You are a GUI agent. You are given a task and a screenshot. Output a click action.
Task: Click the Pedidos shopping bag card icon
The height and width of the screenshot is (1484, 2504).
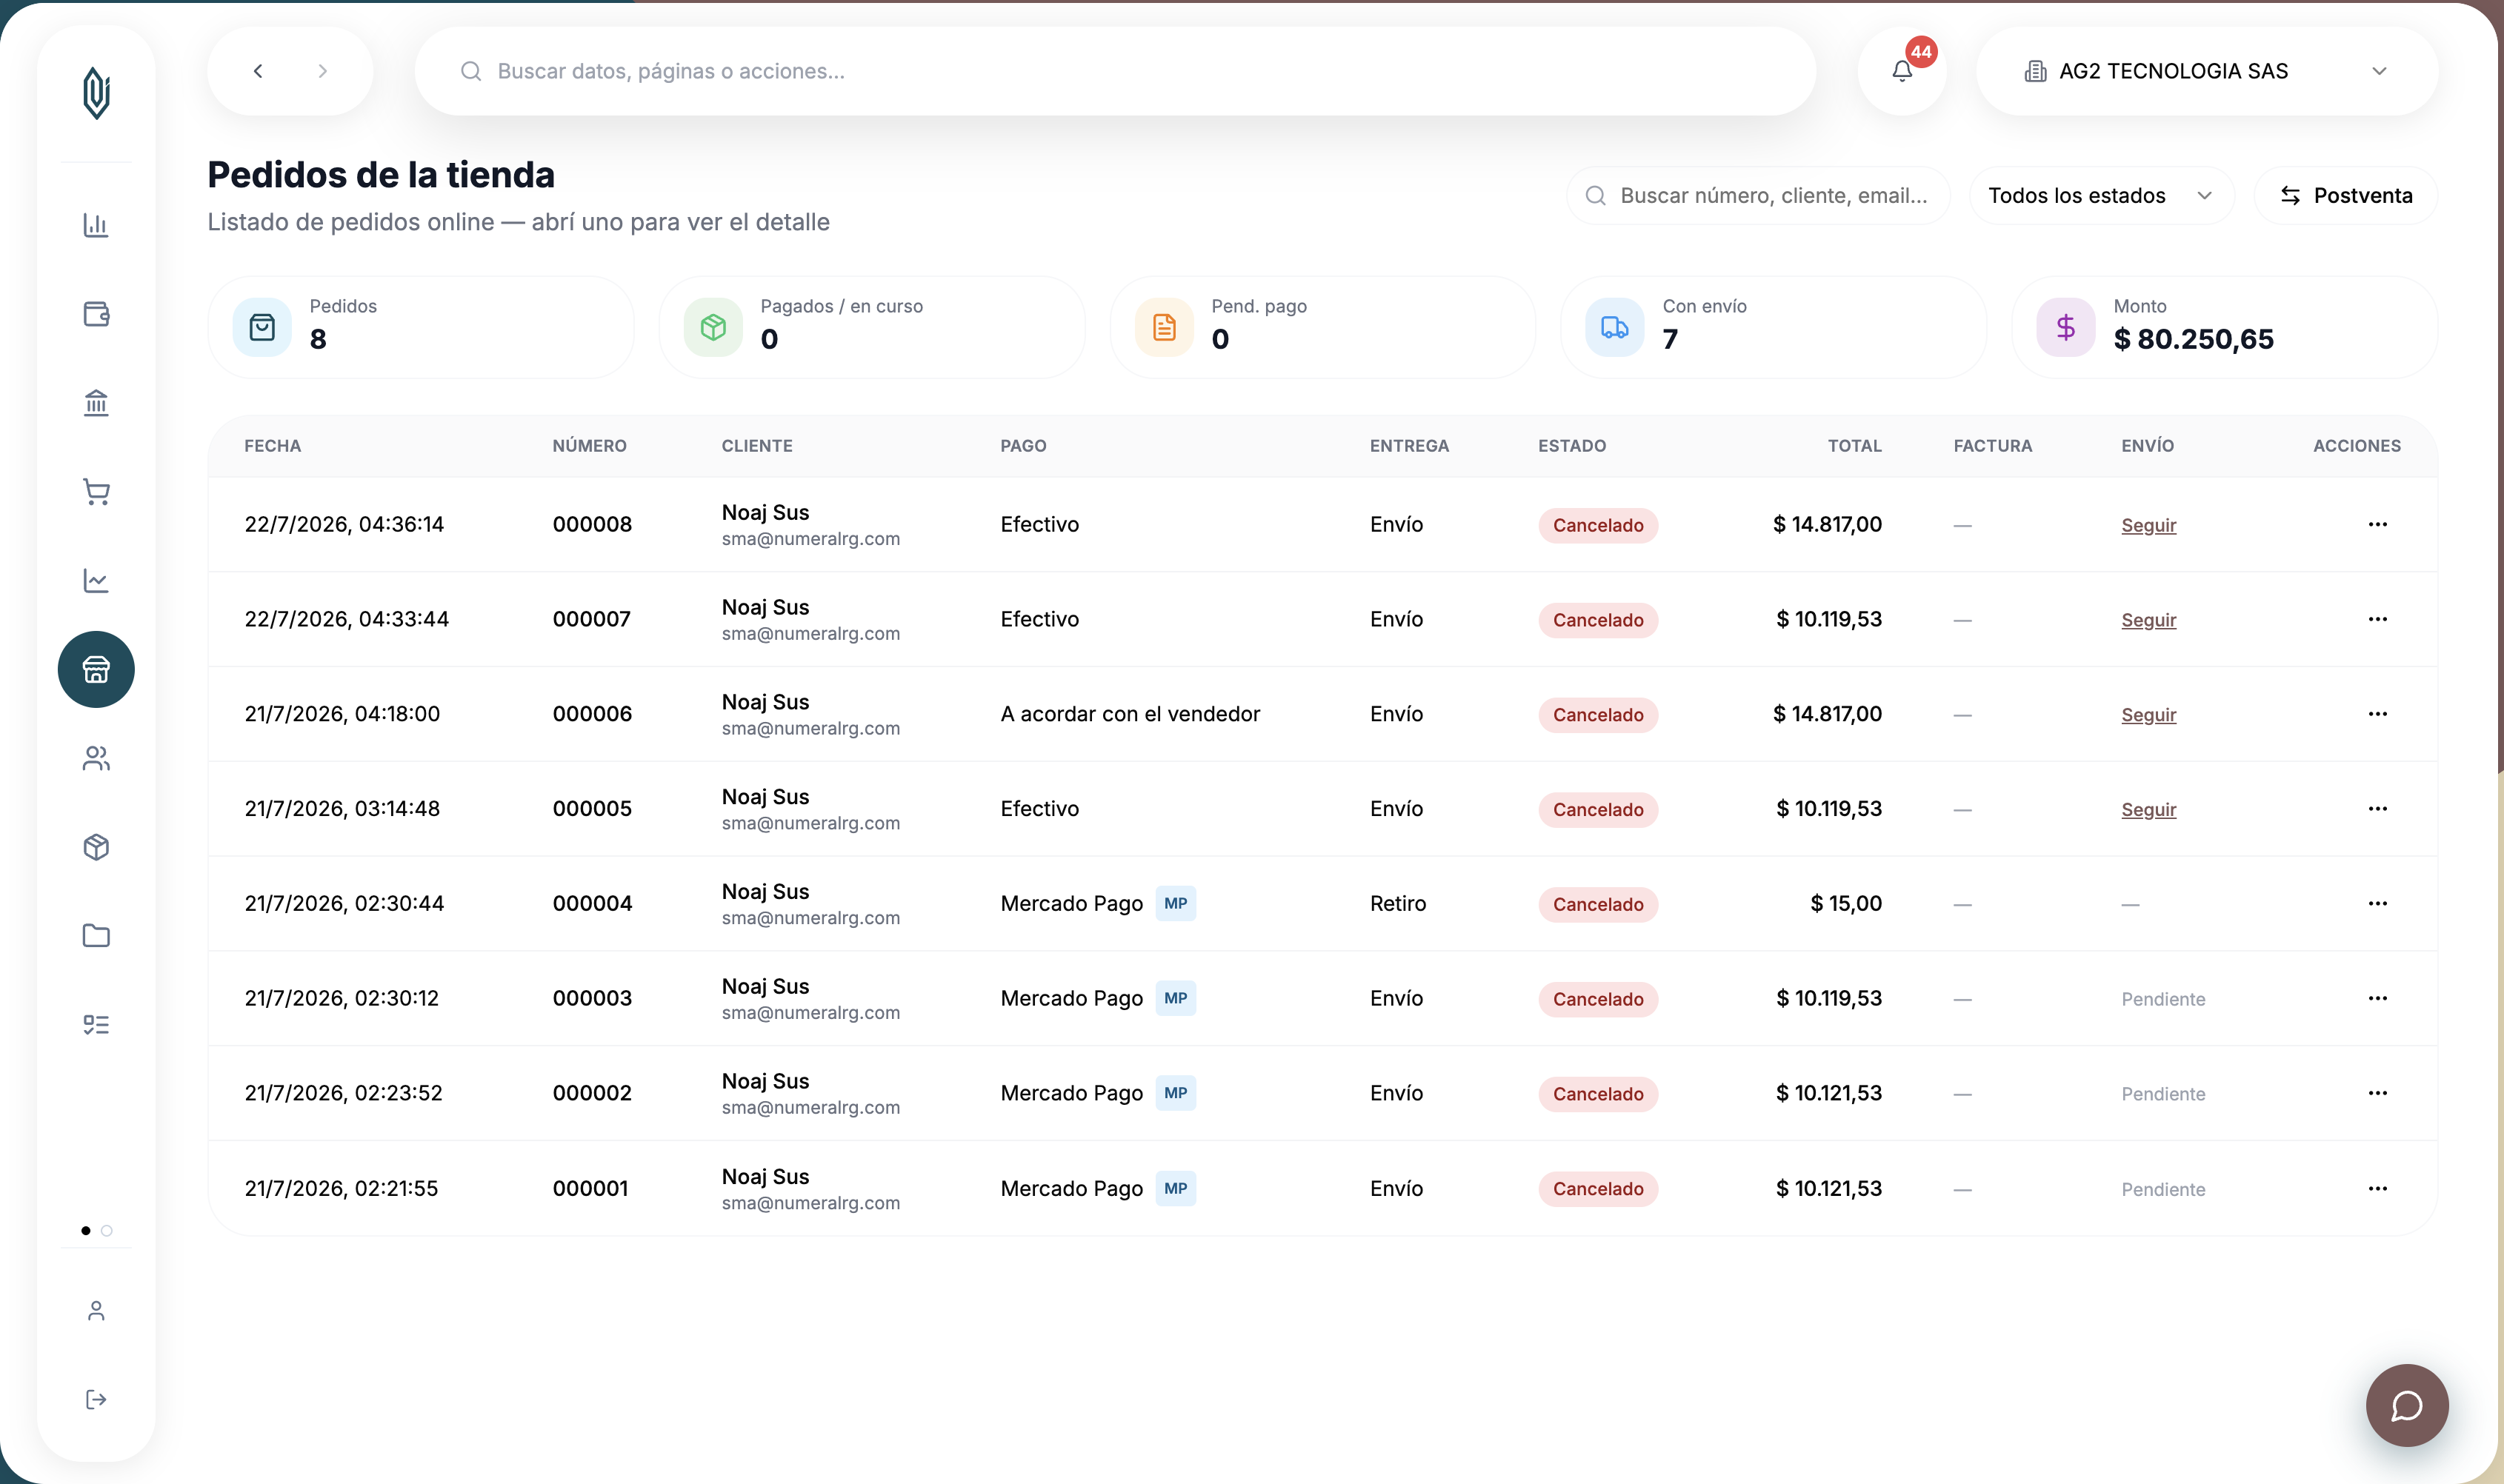[x=262, y=327]
